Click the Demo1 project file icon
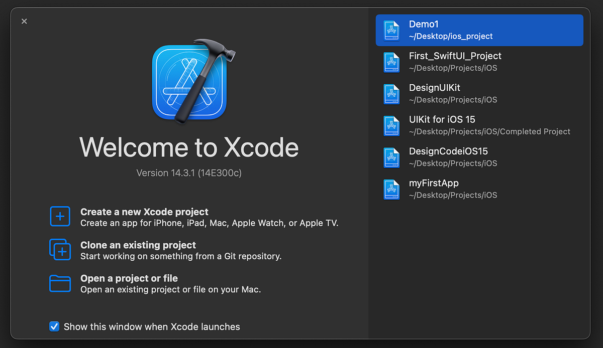The height and width of the screenshot is (348, 603). tap(391, 30)
